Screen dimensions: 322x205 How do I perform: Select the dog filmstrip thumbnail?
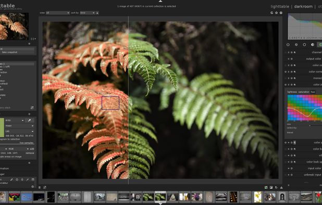click(x=270, y=197)
